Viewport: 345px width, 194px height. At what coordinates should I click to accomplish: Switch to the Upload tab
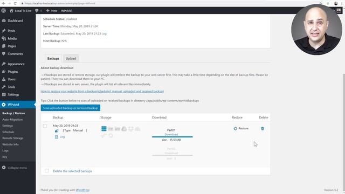71,59
